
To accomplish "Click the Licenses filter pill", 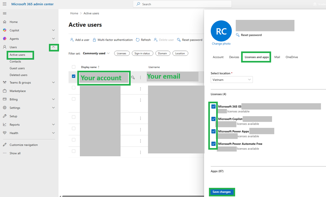I will [122, 53].
